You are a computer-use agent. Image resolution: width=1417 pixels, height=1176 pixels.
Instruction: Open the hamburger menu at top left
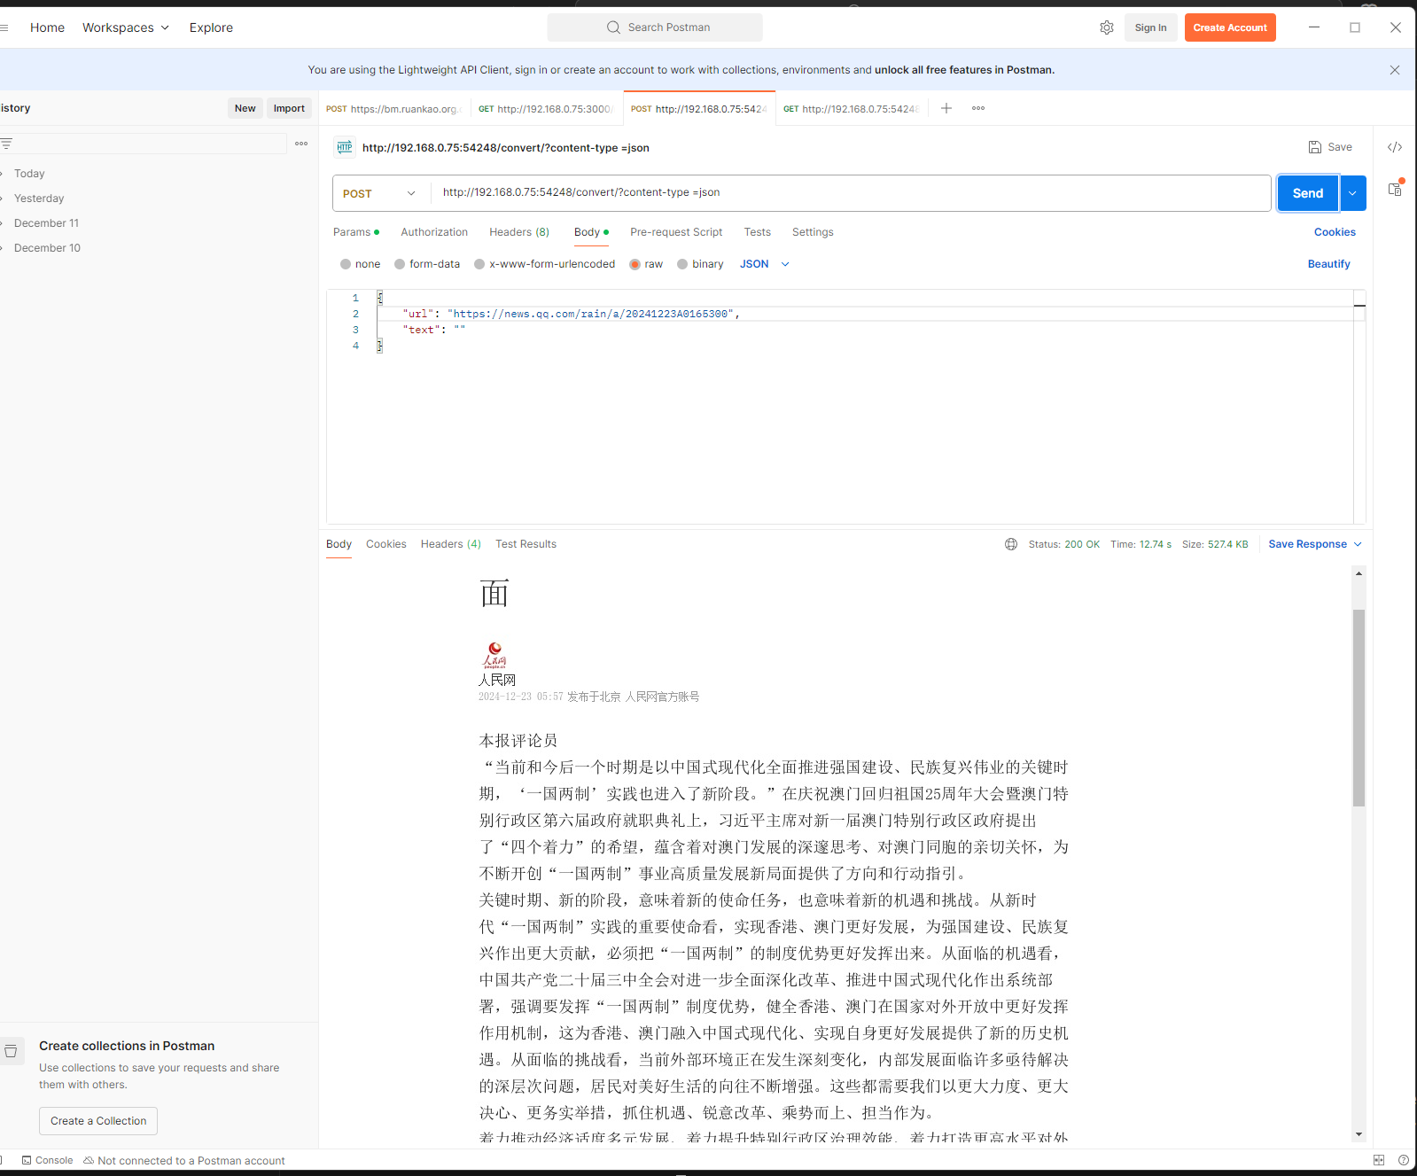[4, 27]
